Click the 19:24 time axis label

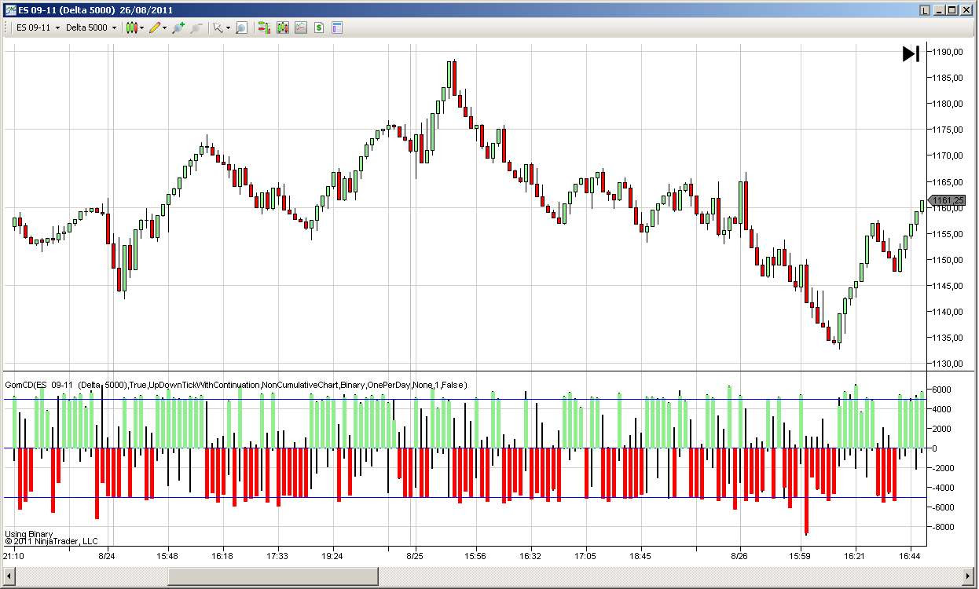(332, 556)
